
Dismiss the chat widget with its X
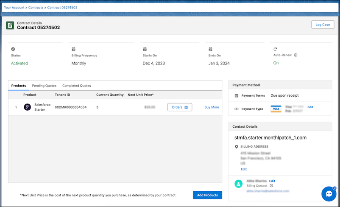334,188
